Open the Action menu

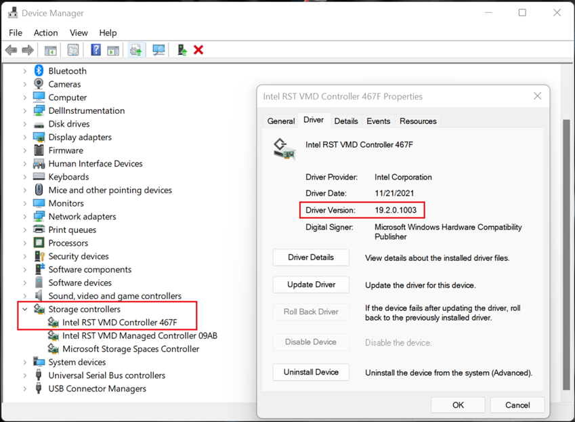point(45,33)
